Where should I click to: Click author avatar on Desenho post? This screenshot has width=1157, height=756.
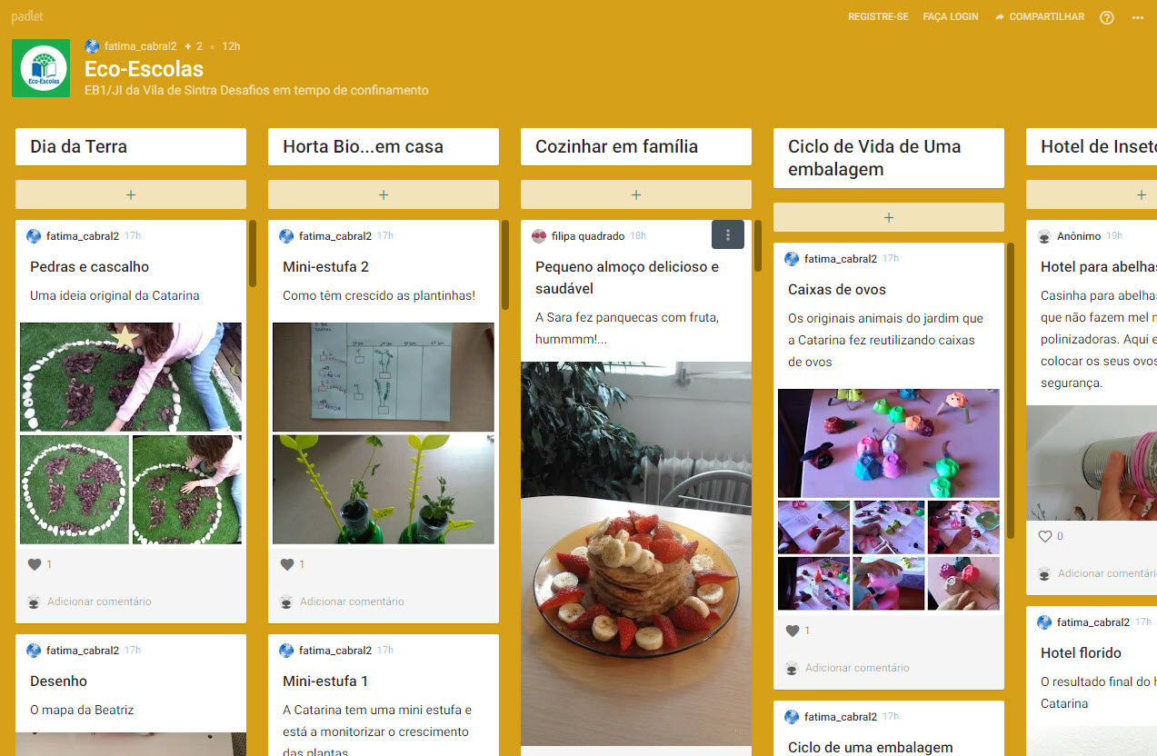tap(34, 651)
